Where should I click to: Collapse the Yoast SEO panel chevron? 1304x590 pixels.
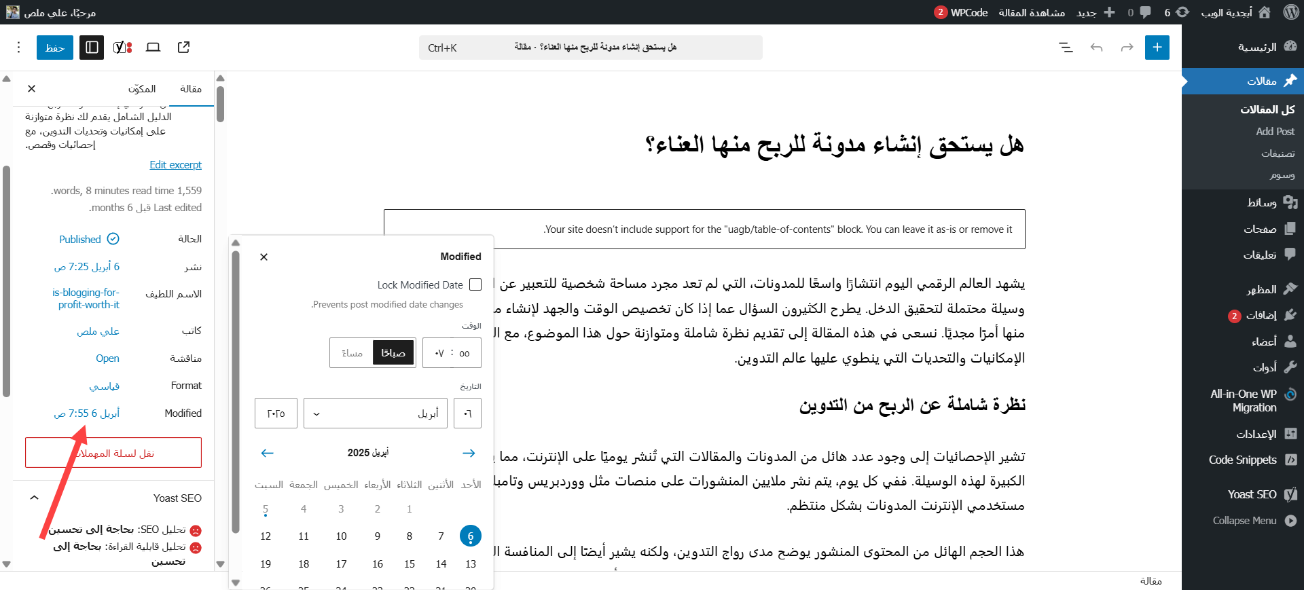point(34,498)
